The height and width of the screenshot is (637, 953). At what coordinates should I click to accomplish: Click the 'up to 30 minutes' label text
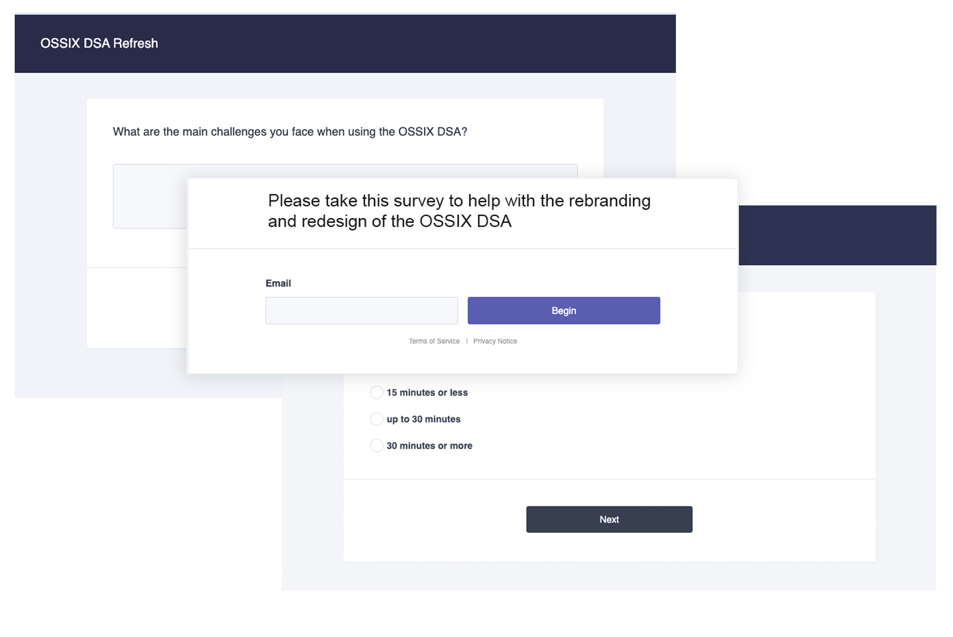423,419
